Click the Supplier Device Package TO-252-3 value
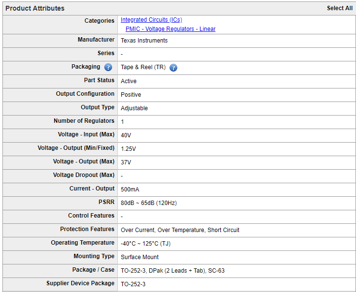 [x=133, y=284]
